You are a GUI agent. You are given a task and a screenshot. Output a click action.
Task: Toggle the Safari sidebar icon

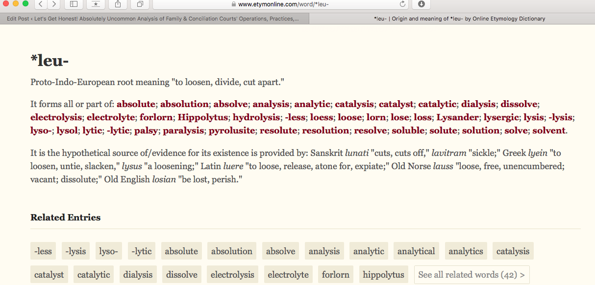pos(74,4)
